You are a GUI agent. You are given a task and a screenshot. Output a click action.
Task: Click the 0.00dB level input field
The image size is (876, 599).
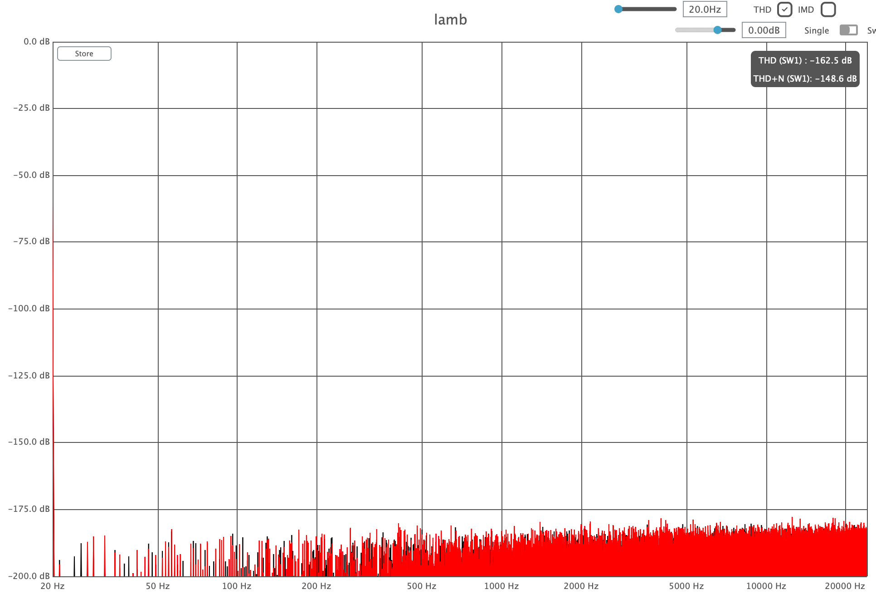pyautogui.click(x=764, y=30)
